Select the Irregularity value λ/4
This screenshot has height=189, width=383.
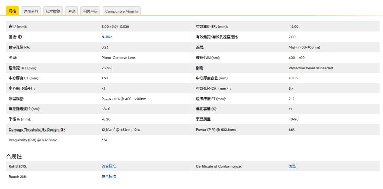click(104, 140)
